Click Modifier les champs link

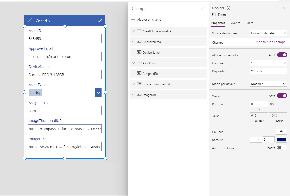(x=270, y=42)
